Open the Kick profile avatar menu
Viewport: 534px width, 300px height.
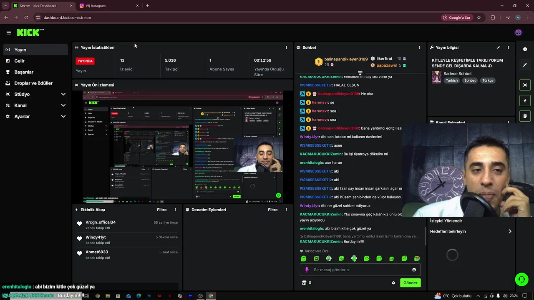518,32
